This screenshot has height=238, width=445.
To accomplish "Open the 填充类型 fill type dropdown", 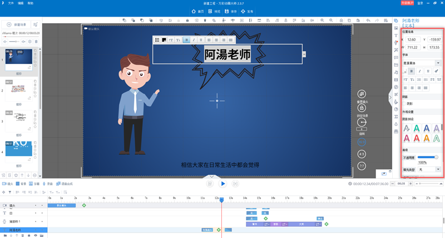I will (x=429, y=169).
